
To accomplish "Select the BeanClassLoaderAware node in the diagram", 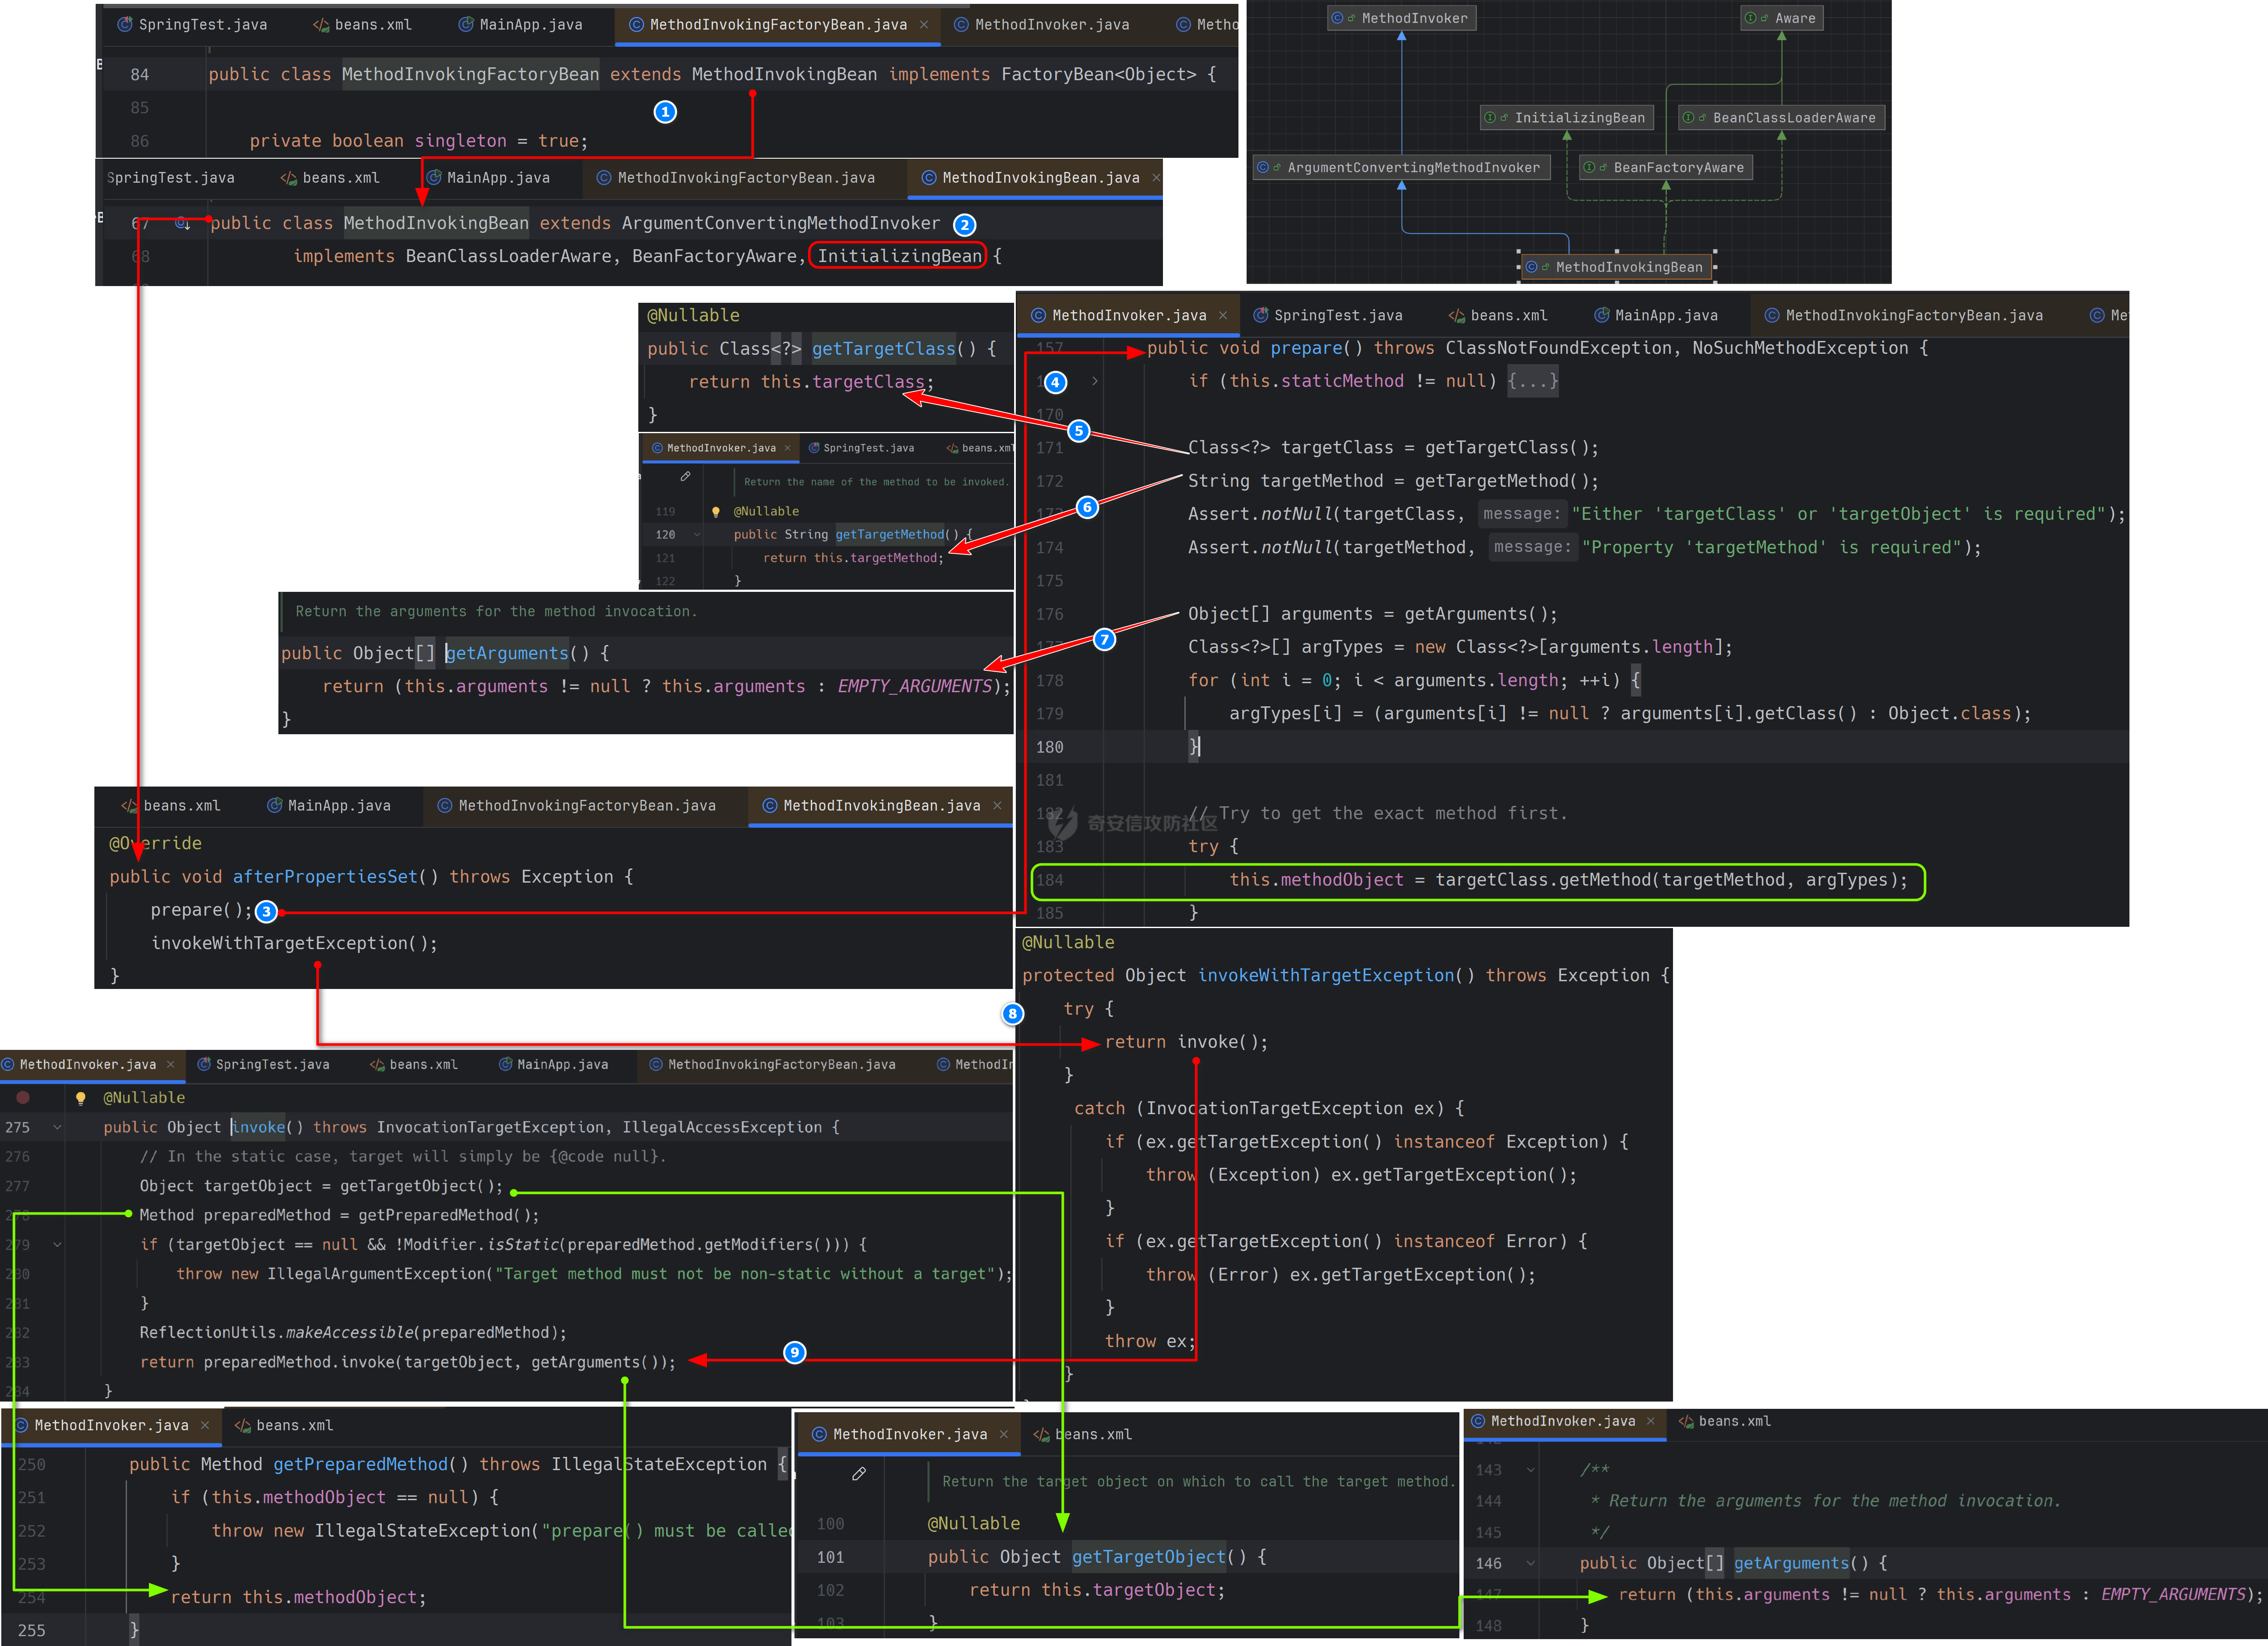I will pos(1782,118).
